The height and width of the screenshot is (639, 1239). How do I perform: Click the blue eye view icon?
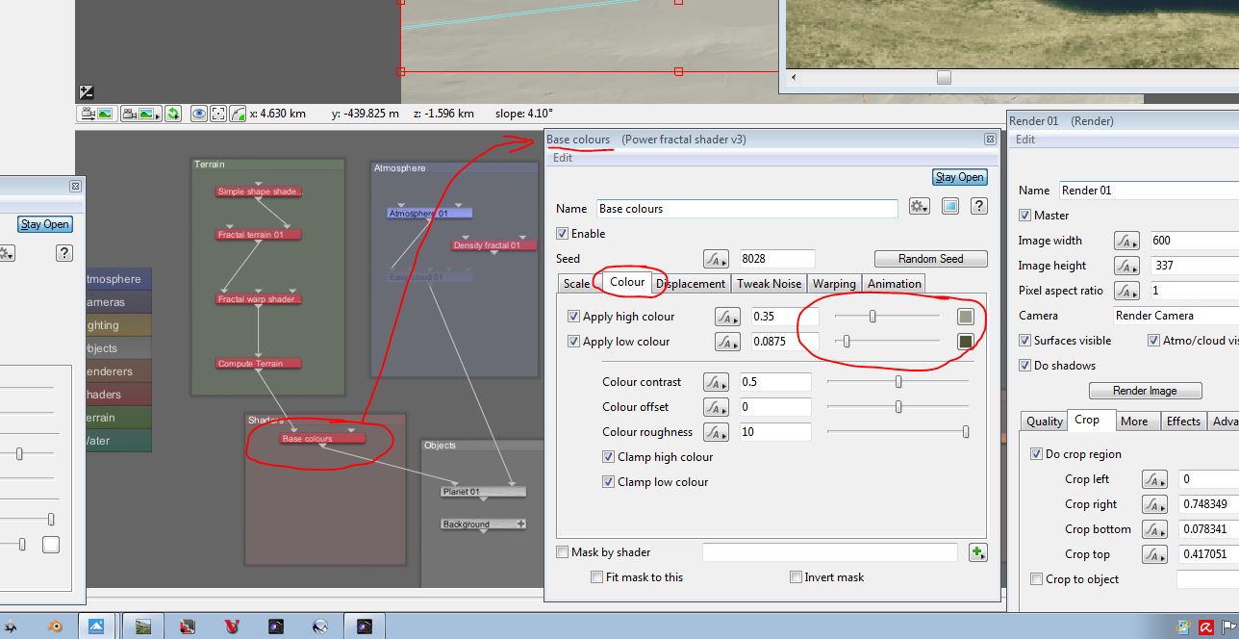pos(198,114)
